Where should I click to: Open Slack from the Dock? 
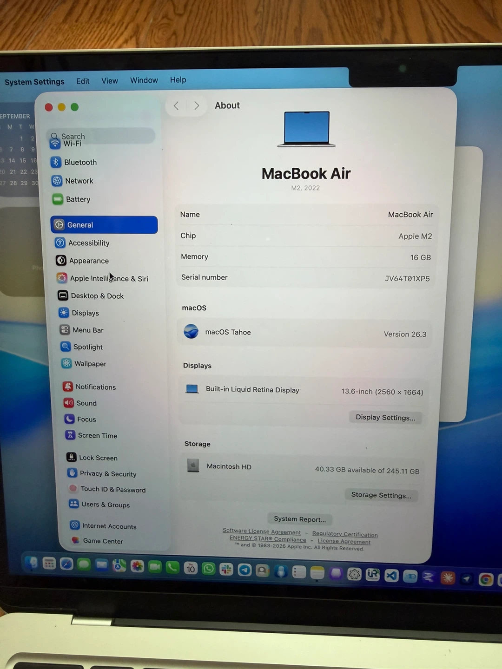pyautogui.click(x=226, y=569)
